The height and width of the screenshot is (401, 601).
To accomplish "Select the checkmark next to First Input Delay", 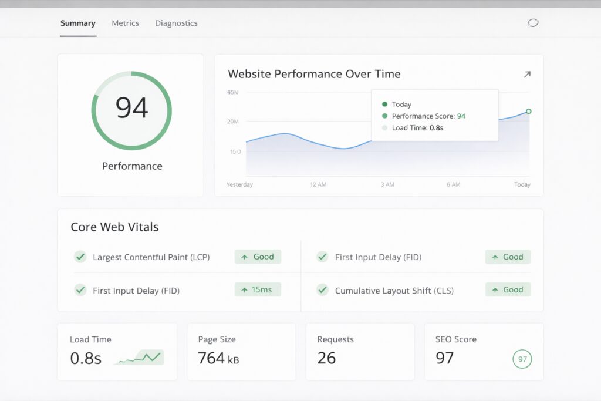I will pyautogui.click(x=80, y=289).
